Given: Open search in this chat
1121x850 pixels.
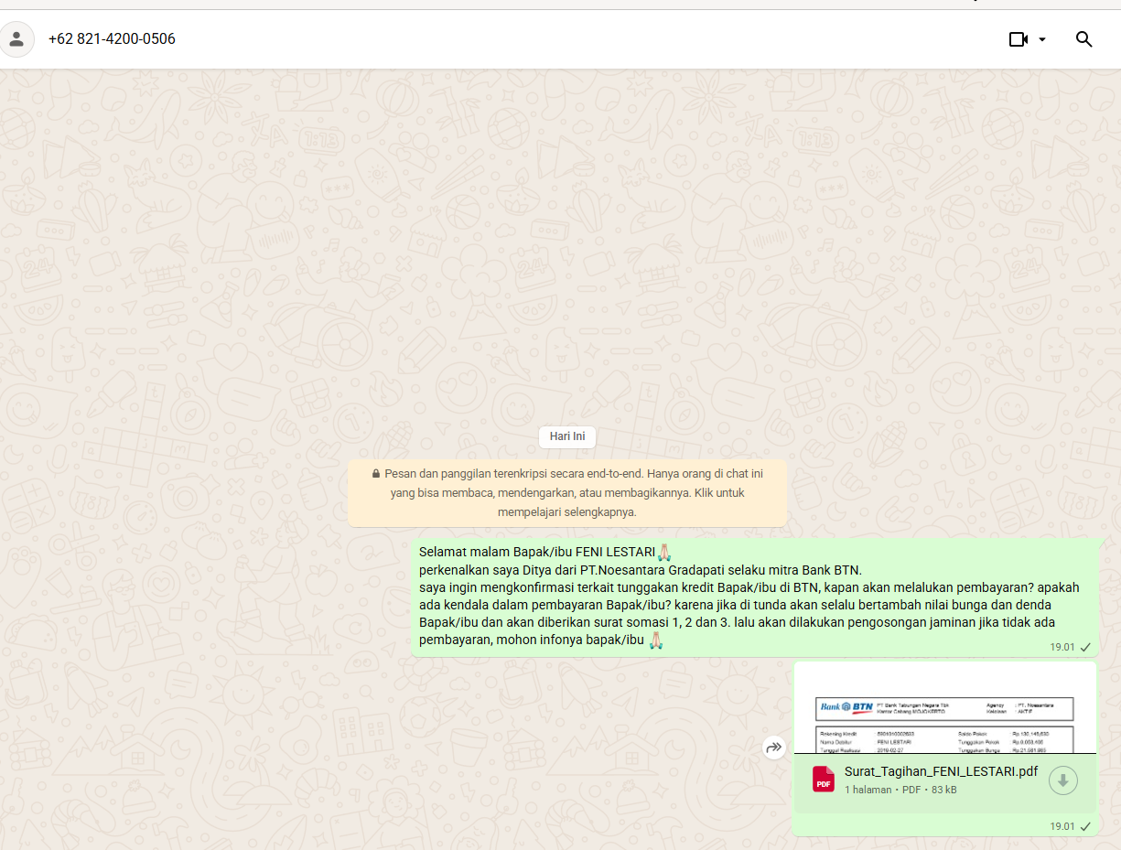Looking at the screenshot, I should pyautogui.click(x=1083, y=39).
